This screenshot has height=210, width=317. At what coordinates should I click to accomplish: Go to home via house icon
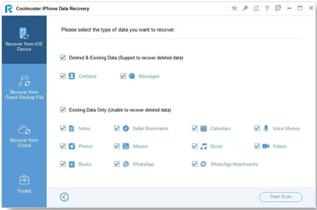256,8
